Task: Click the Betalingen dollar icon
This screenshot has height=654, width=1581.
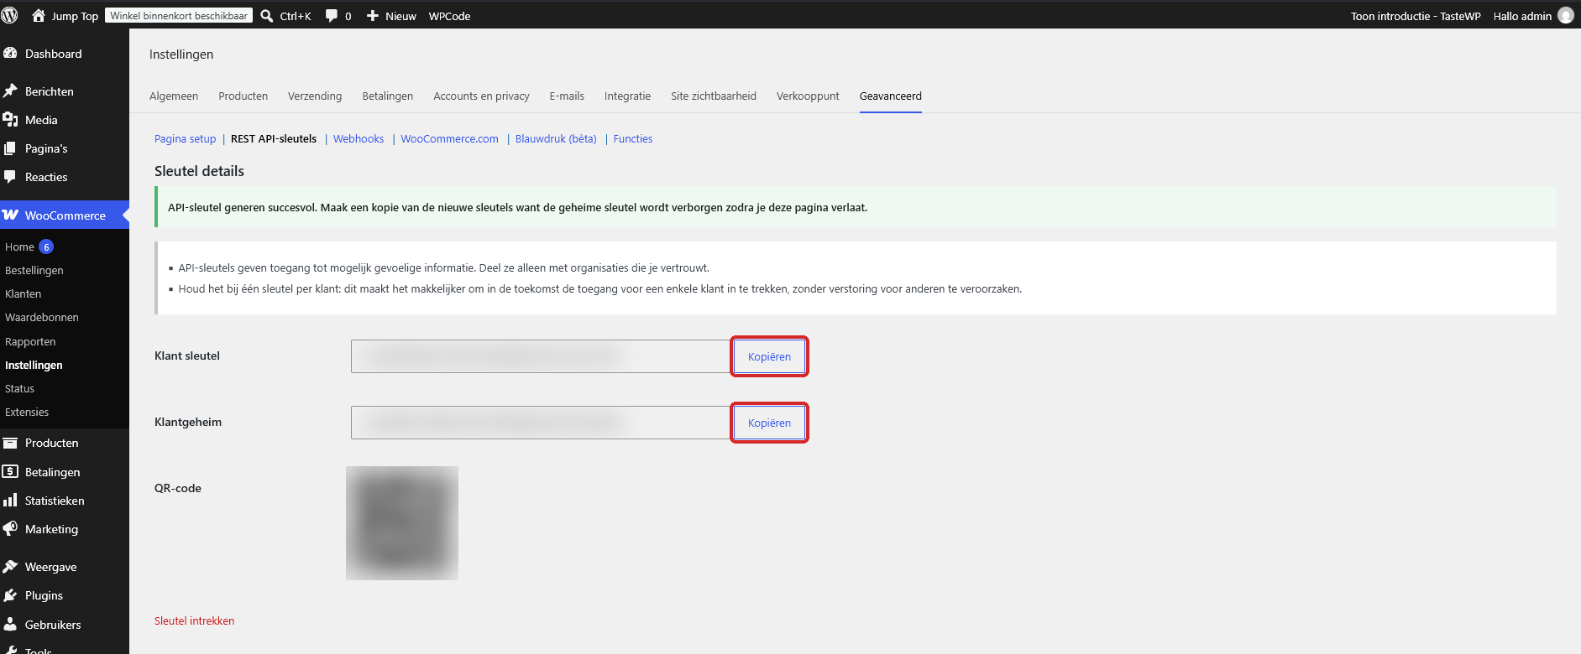Action: point(10,471)
